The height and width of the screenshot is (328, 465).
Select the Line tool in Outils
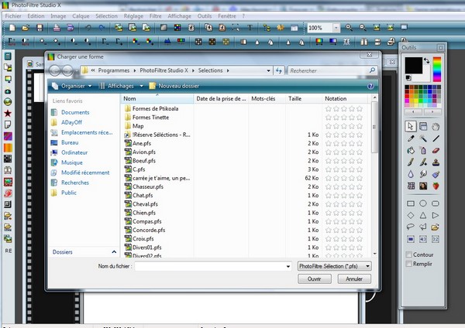[436, 138]
